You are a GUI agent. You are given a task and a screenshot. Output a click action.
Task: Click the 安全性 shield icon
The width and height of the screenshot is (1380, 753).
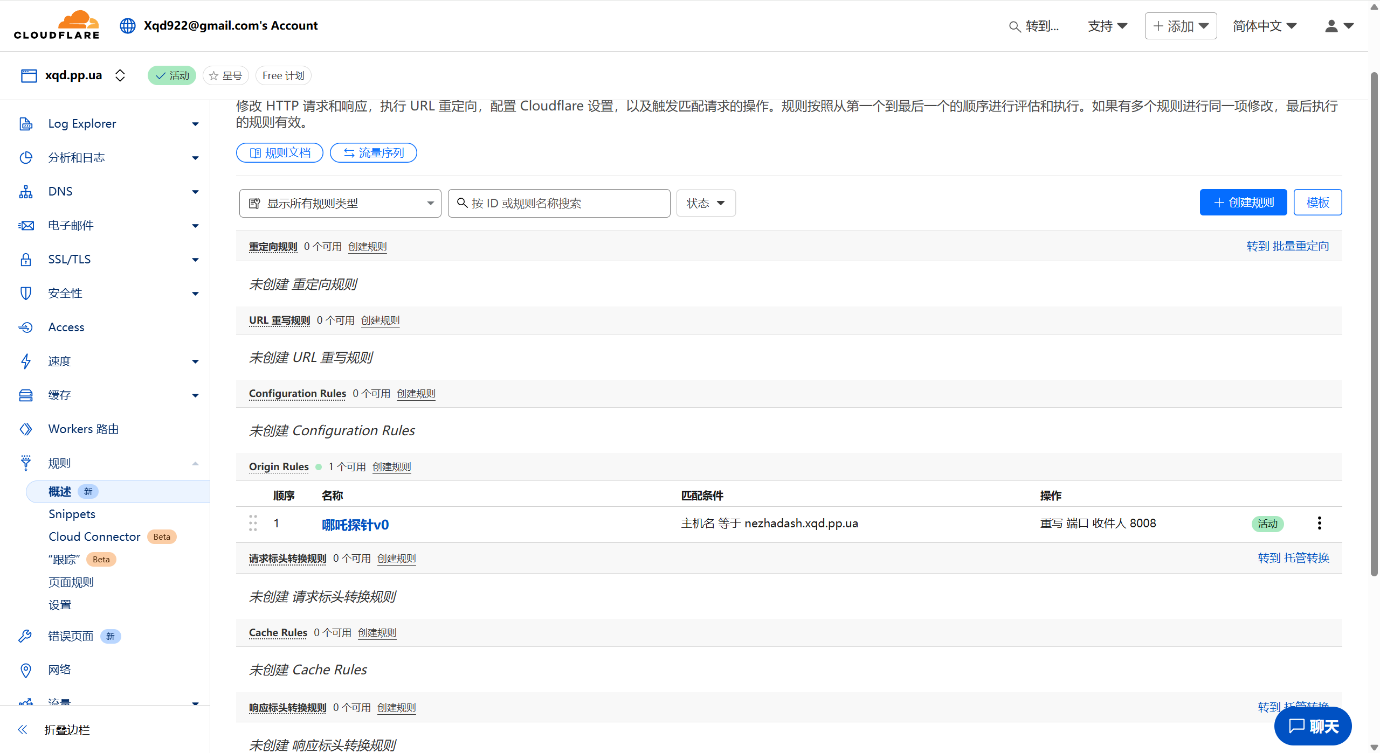[25, 294]
